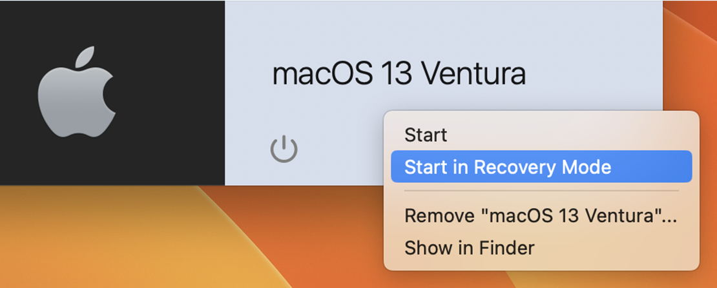Click the macOS 13 Ventura title text
Viewport: 717px width, 288px height.
point(399,73)
